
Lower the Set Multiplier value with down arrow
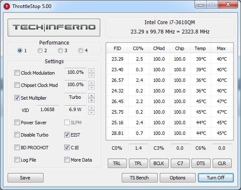click(x=92, y=100)
